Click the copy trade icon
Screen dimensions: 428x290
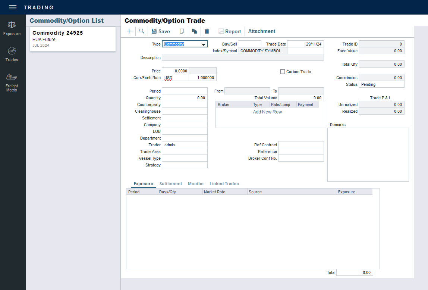pos(194,31)
